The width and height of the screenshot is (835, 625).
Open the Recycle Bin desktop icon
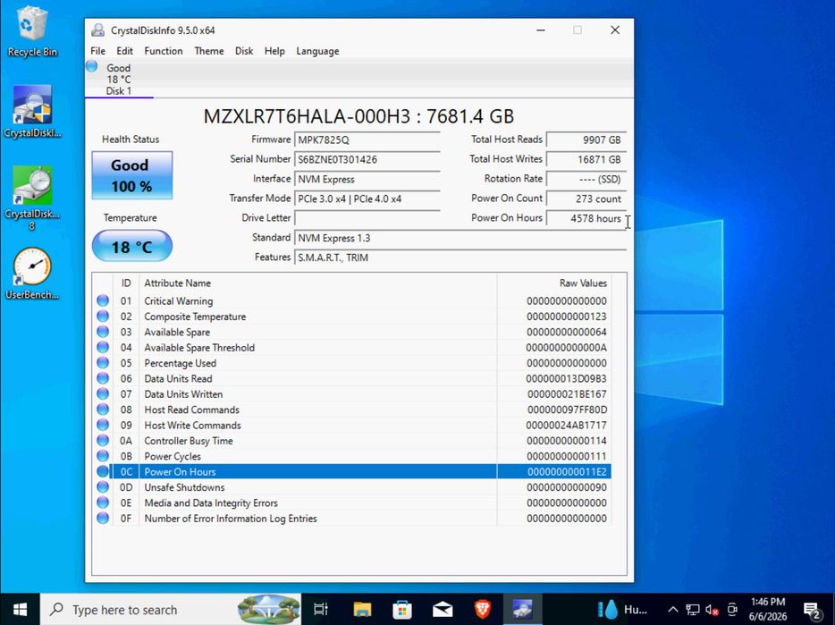point(32,32)
